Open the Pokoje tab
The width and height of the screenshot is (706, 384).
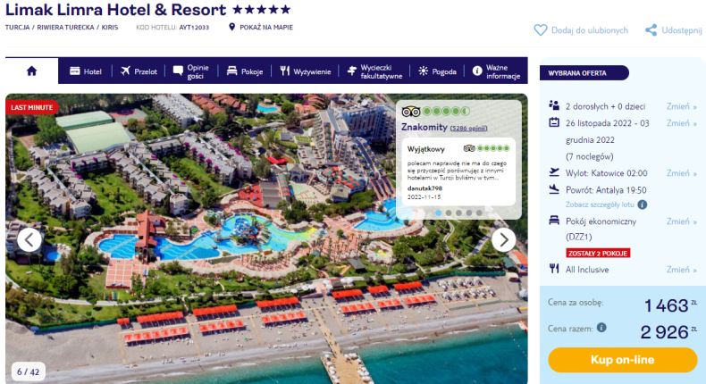[245, 71]
